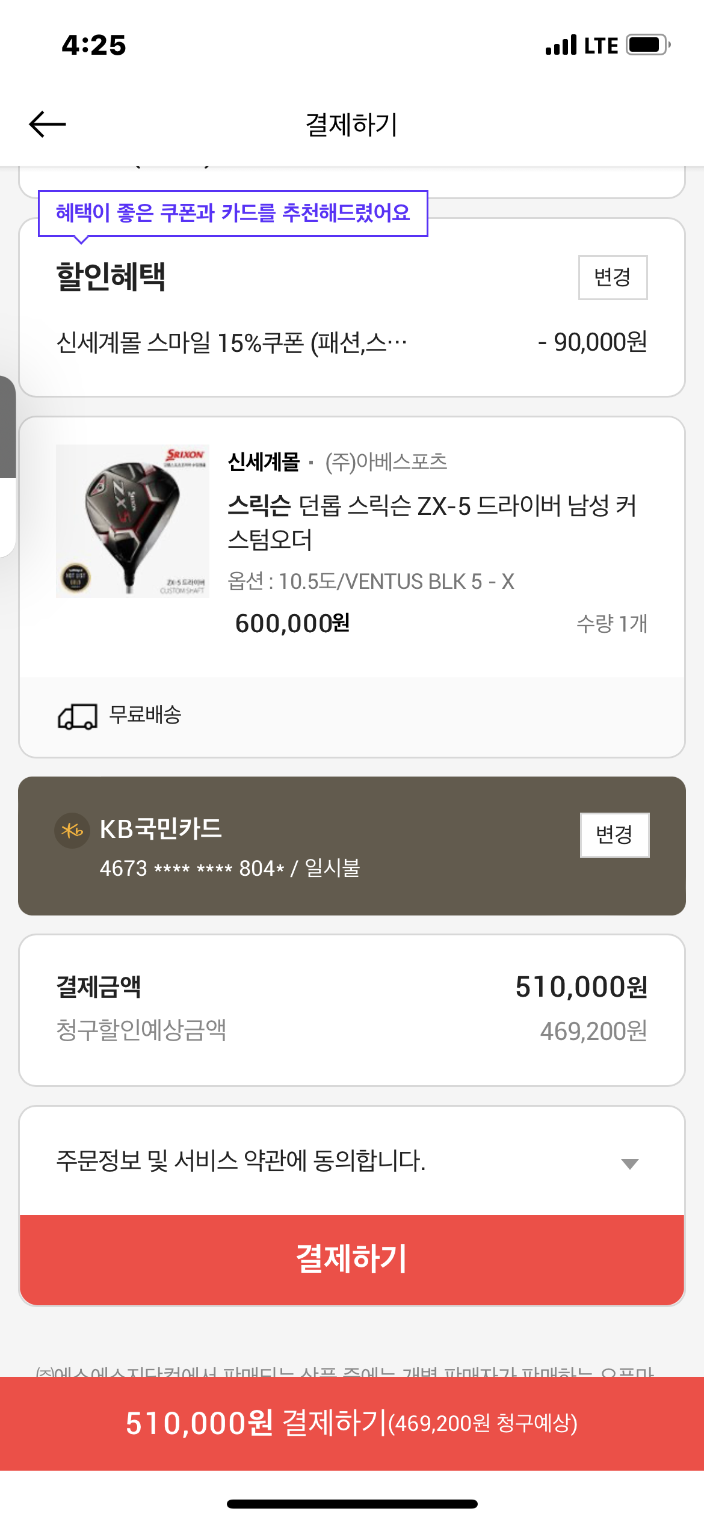This screenshot has width=704, height=1523.
Task: Expand the terms agreement dropdown arrow
Action: click(629, 1163)
